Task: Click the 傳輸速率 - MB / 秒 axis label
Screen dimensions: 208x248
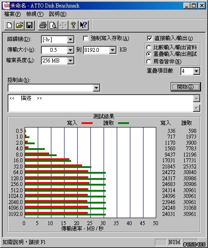Action: tap(82, 229)
